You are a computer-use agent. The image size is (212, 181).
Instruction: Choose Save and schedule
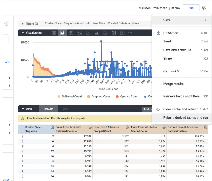coord(182,50)
